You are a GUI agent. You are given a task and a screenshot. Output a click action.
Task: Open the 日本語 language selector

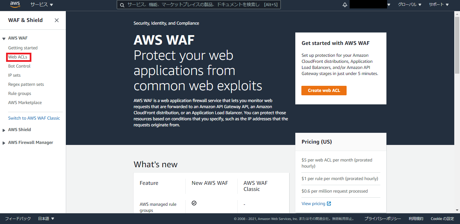[46, 219]
